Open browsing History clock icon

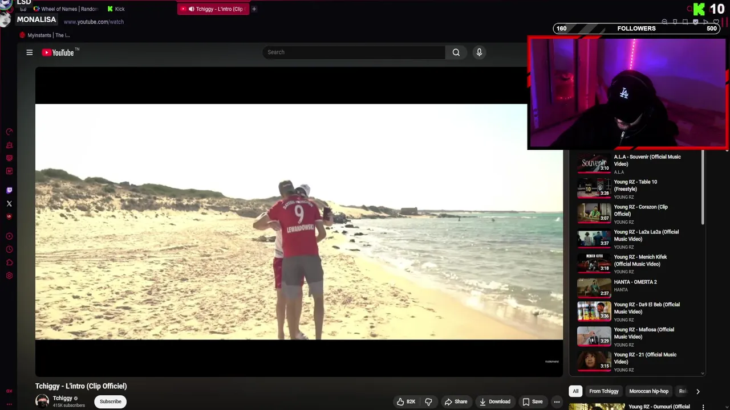(x=9, y=249)
